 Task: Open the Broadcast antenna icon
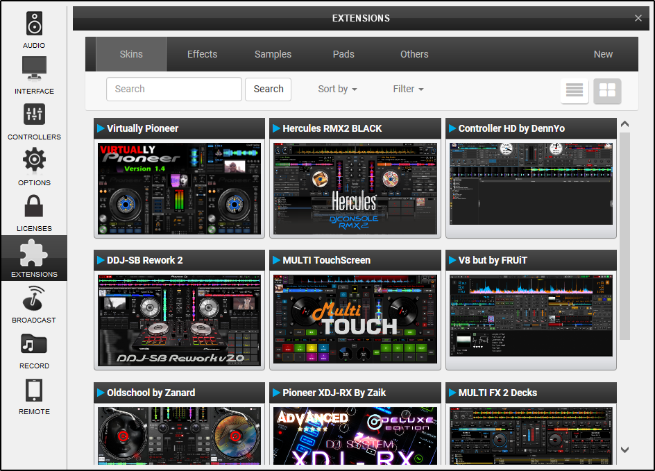point(34,298)
